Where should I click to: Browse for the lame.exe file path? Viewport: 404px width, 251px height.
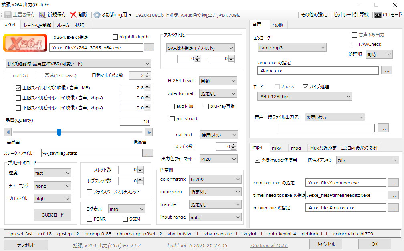tap(386, 71)
